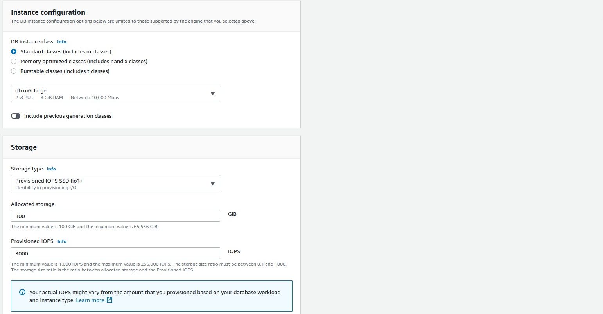The image size is (603, 314).
Task: Open Info link for DB instance class
Action: click(61, 42)
